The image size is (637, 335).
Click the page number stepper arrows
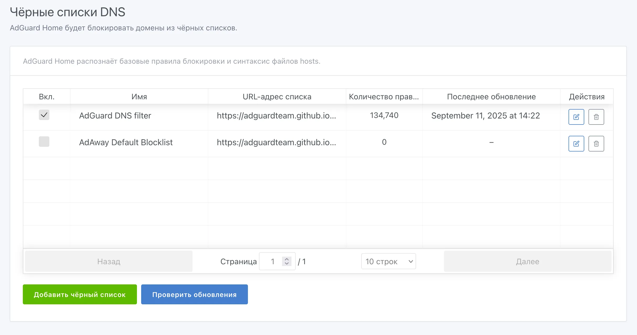click(287, 261)
